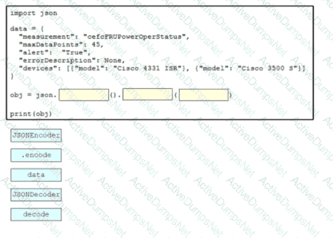Click the data = { opening line

27,29
